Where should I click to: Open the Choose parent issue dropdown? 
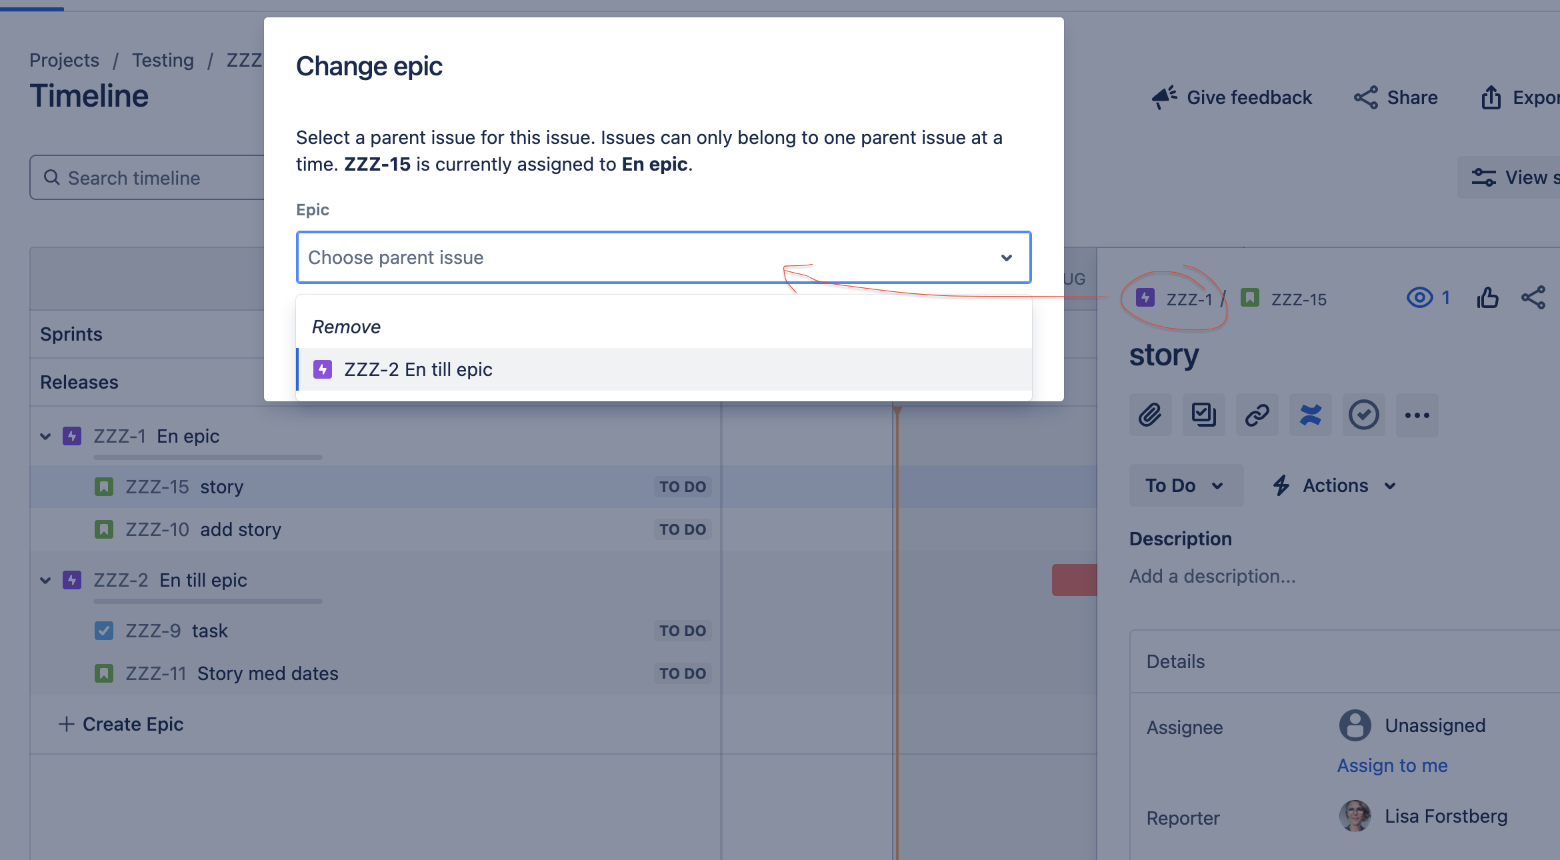click(x=663, y=257)
